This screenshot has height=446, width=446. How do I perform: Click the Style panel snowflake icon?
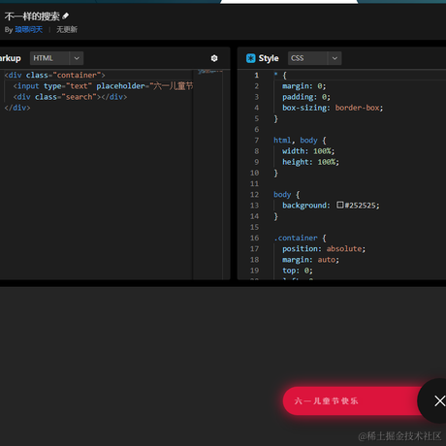pos(251,58)
